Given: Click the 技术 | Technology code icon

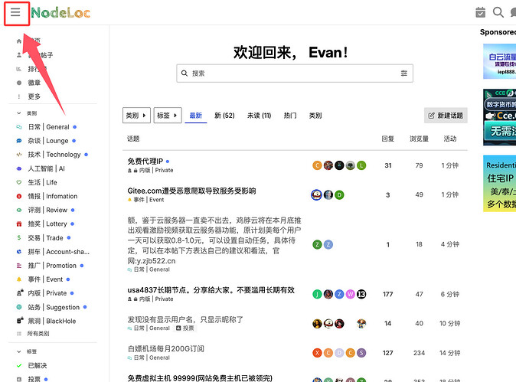Looking at the screenshot, I should (19, 155).
